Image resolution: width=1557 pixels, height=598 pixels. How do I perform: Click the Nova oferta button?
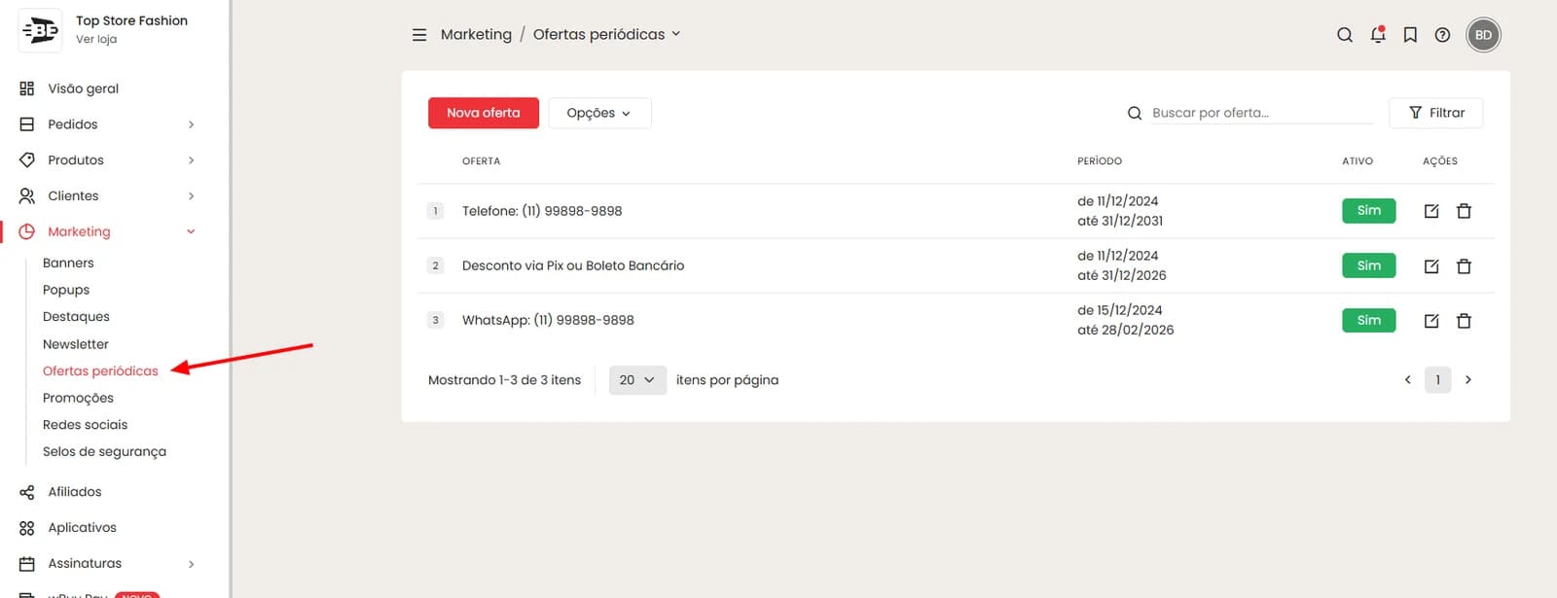pyautogui.click(x=484, y=113)
